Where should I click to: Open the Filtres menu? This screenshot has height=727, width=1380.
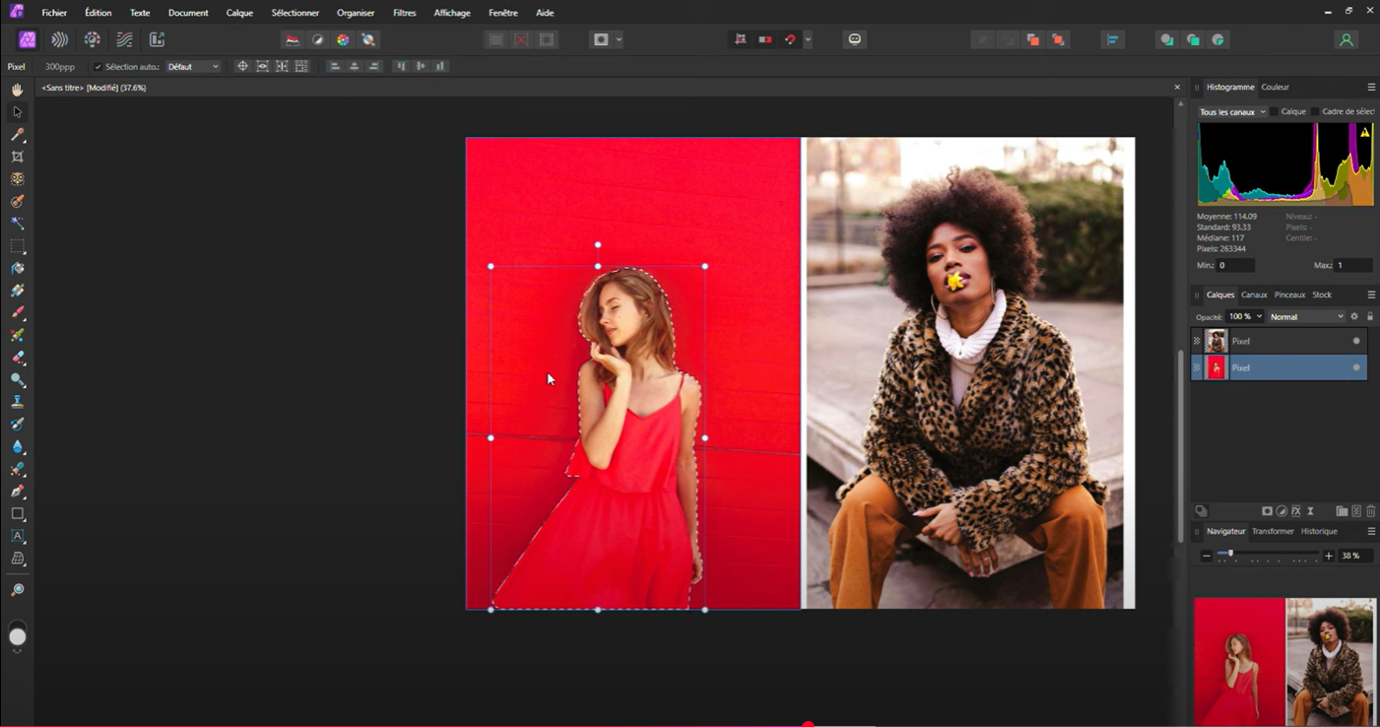tap(404, 13)
